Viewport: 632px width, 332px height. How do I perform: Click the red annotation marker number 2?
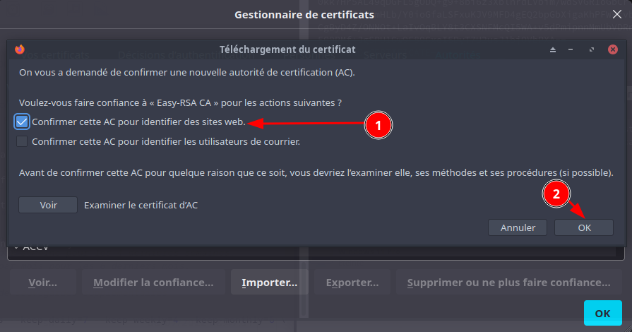pyautogui.click(x=556, y=196)
